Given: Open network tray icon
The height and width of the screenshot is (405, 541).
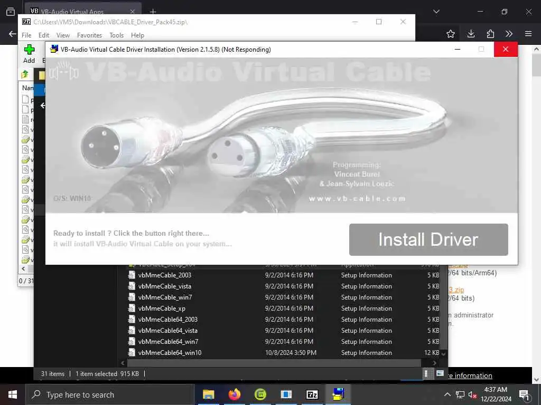Looking at the screenshot, I should point(460,394).
